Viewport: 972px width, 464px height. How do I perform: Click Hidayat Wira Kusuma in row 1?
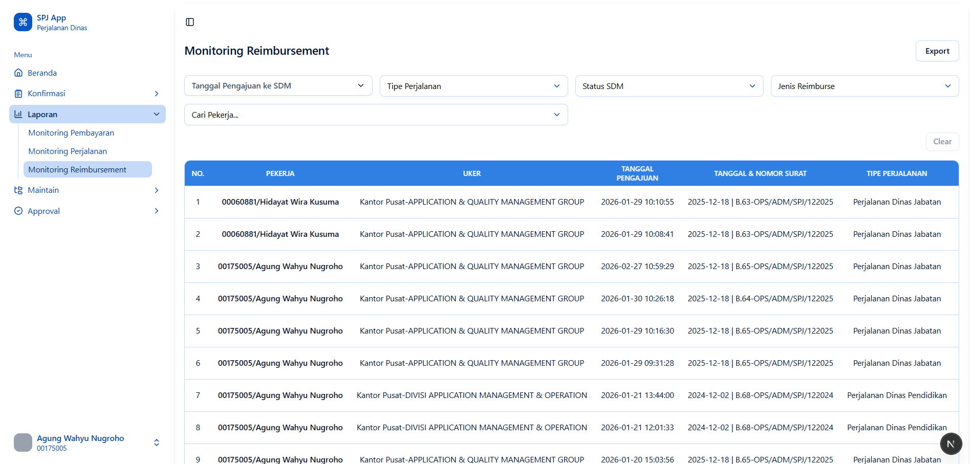(x=280, y=202)
